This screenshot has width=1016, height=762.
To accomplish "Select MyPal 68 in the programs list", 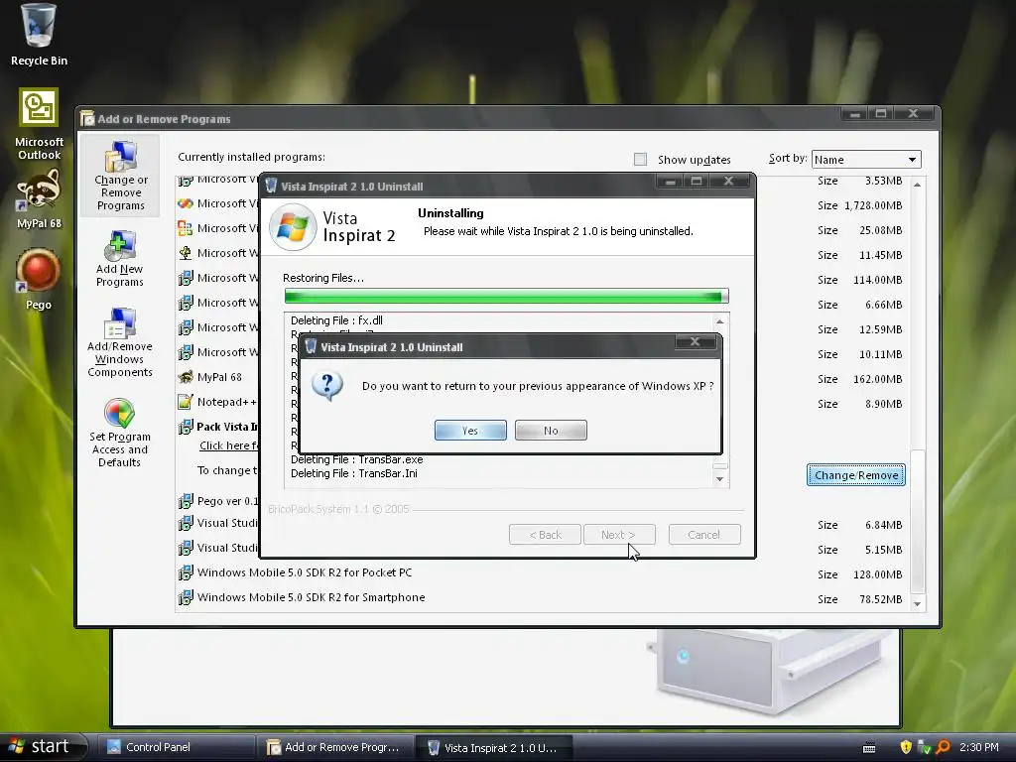I will (x=219, y=377).
